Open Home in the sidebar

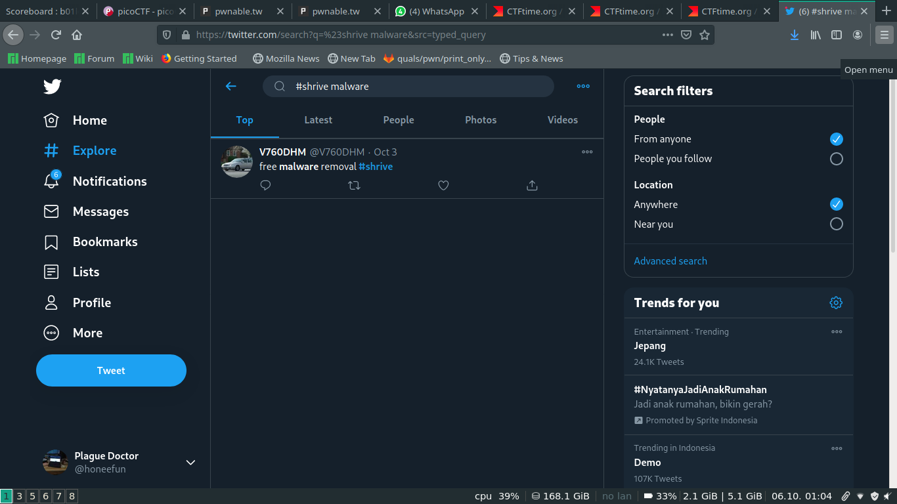[x=75, y=120]
